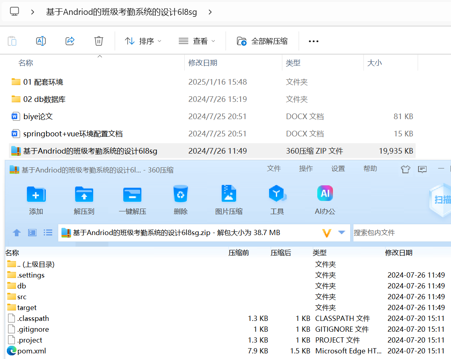Click the 扫描 hexagon scan badge

click(440, 200)
